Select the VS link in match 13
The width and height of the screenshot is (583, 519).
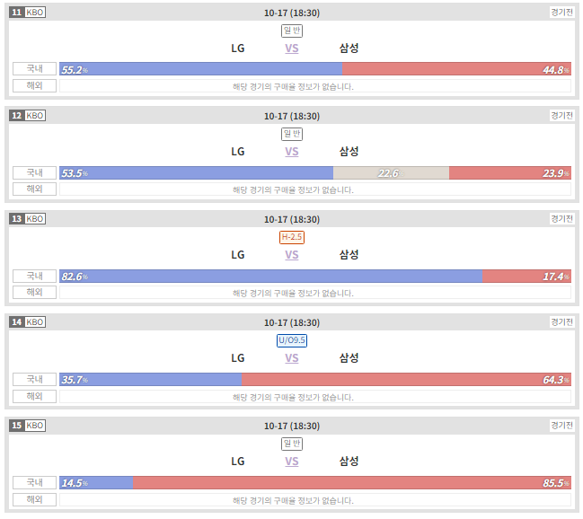pos(291,255)
